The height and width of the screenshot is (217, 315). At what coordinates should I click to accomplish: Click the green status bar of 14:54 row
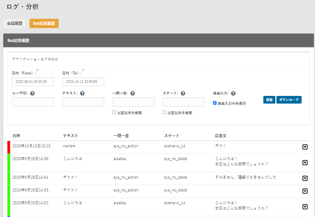coord(9,178)
